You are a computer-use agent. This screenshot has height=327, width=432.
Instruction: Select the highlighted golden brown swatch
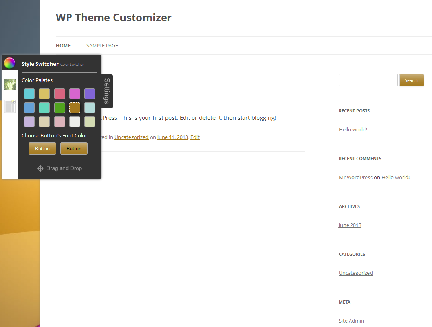pyautogui.click(x=75, y=108)
